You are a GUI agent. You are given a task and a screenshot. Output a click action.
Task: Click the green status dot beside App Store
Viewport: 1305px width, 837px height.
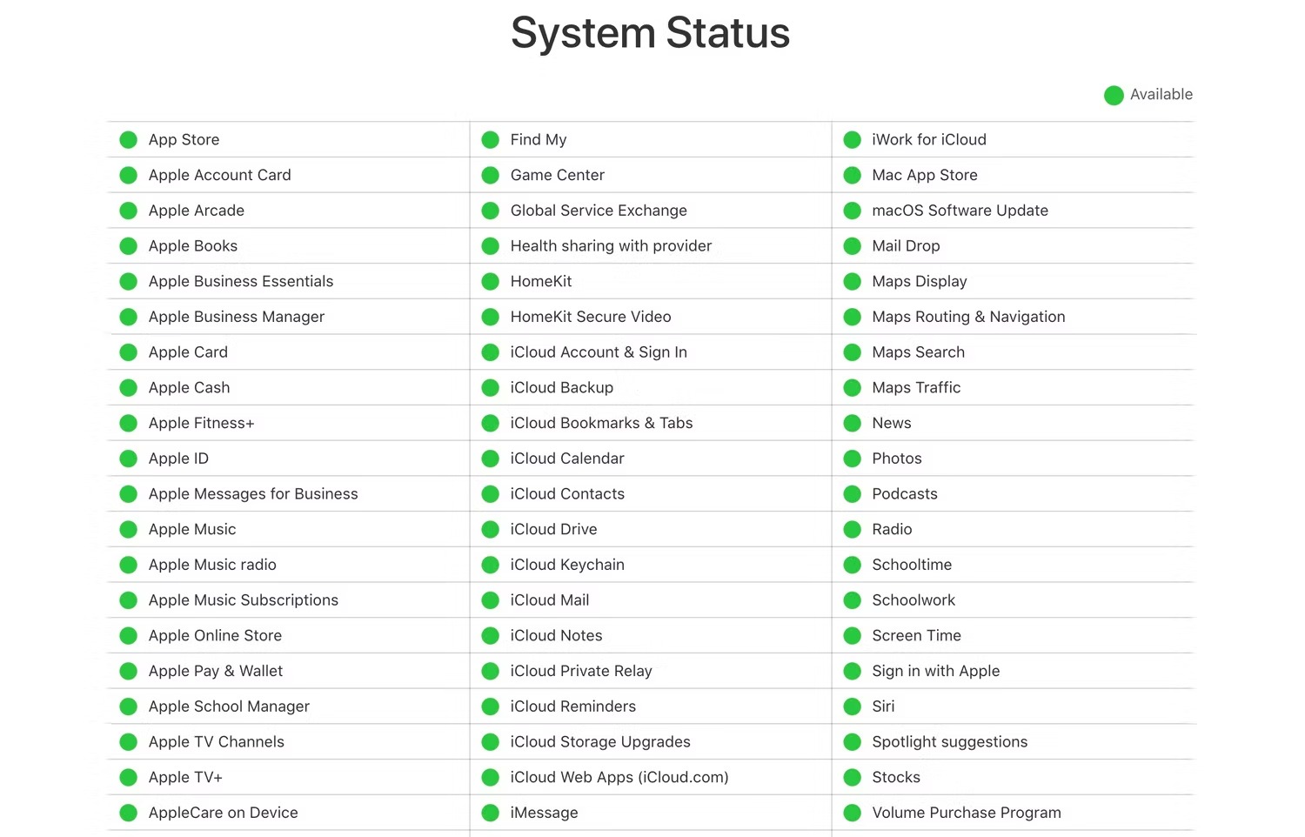click(x=129, y=140)
